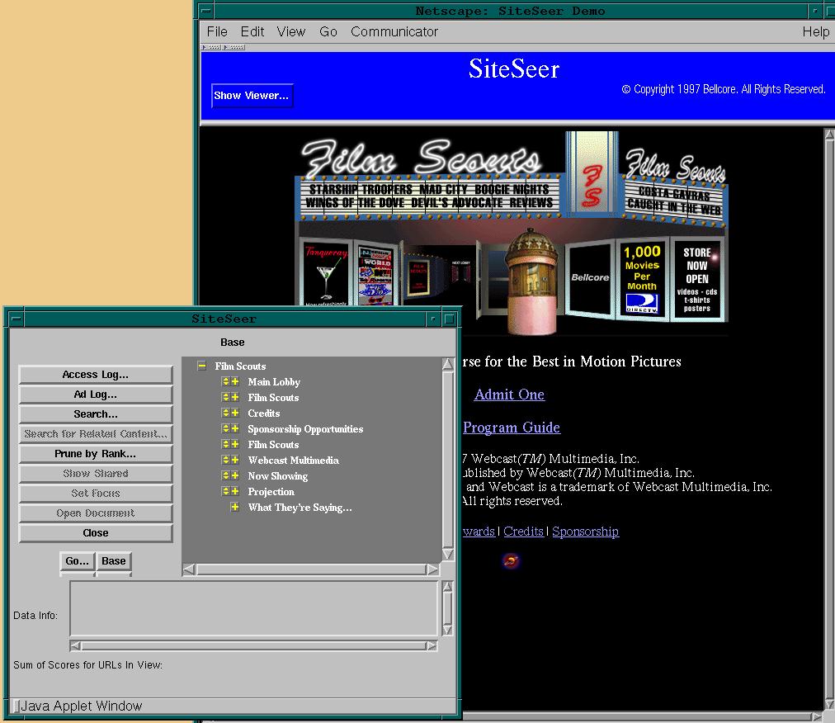Open the Edit menu
835x723 pixels.
tap(252, 32)
